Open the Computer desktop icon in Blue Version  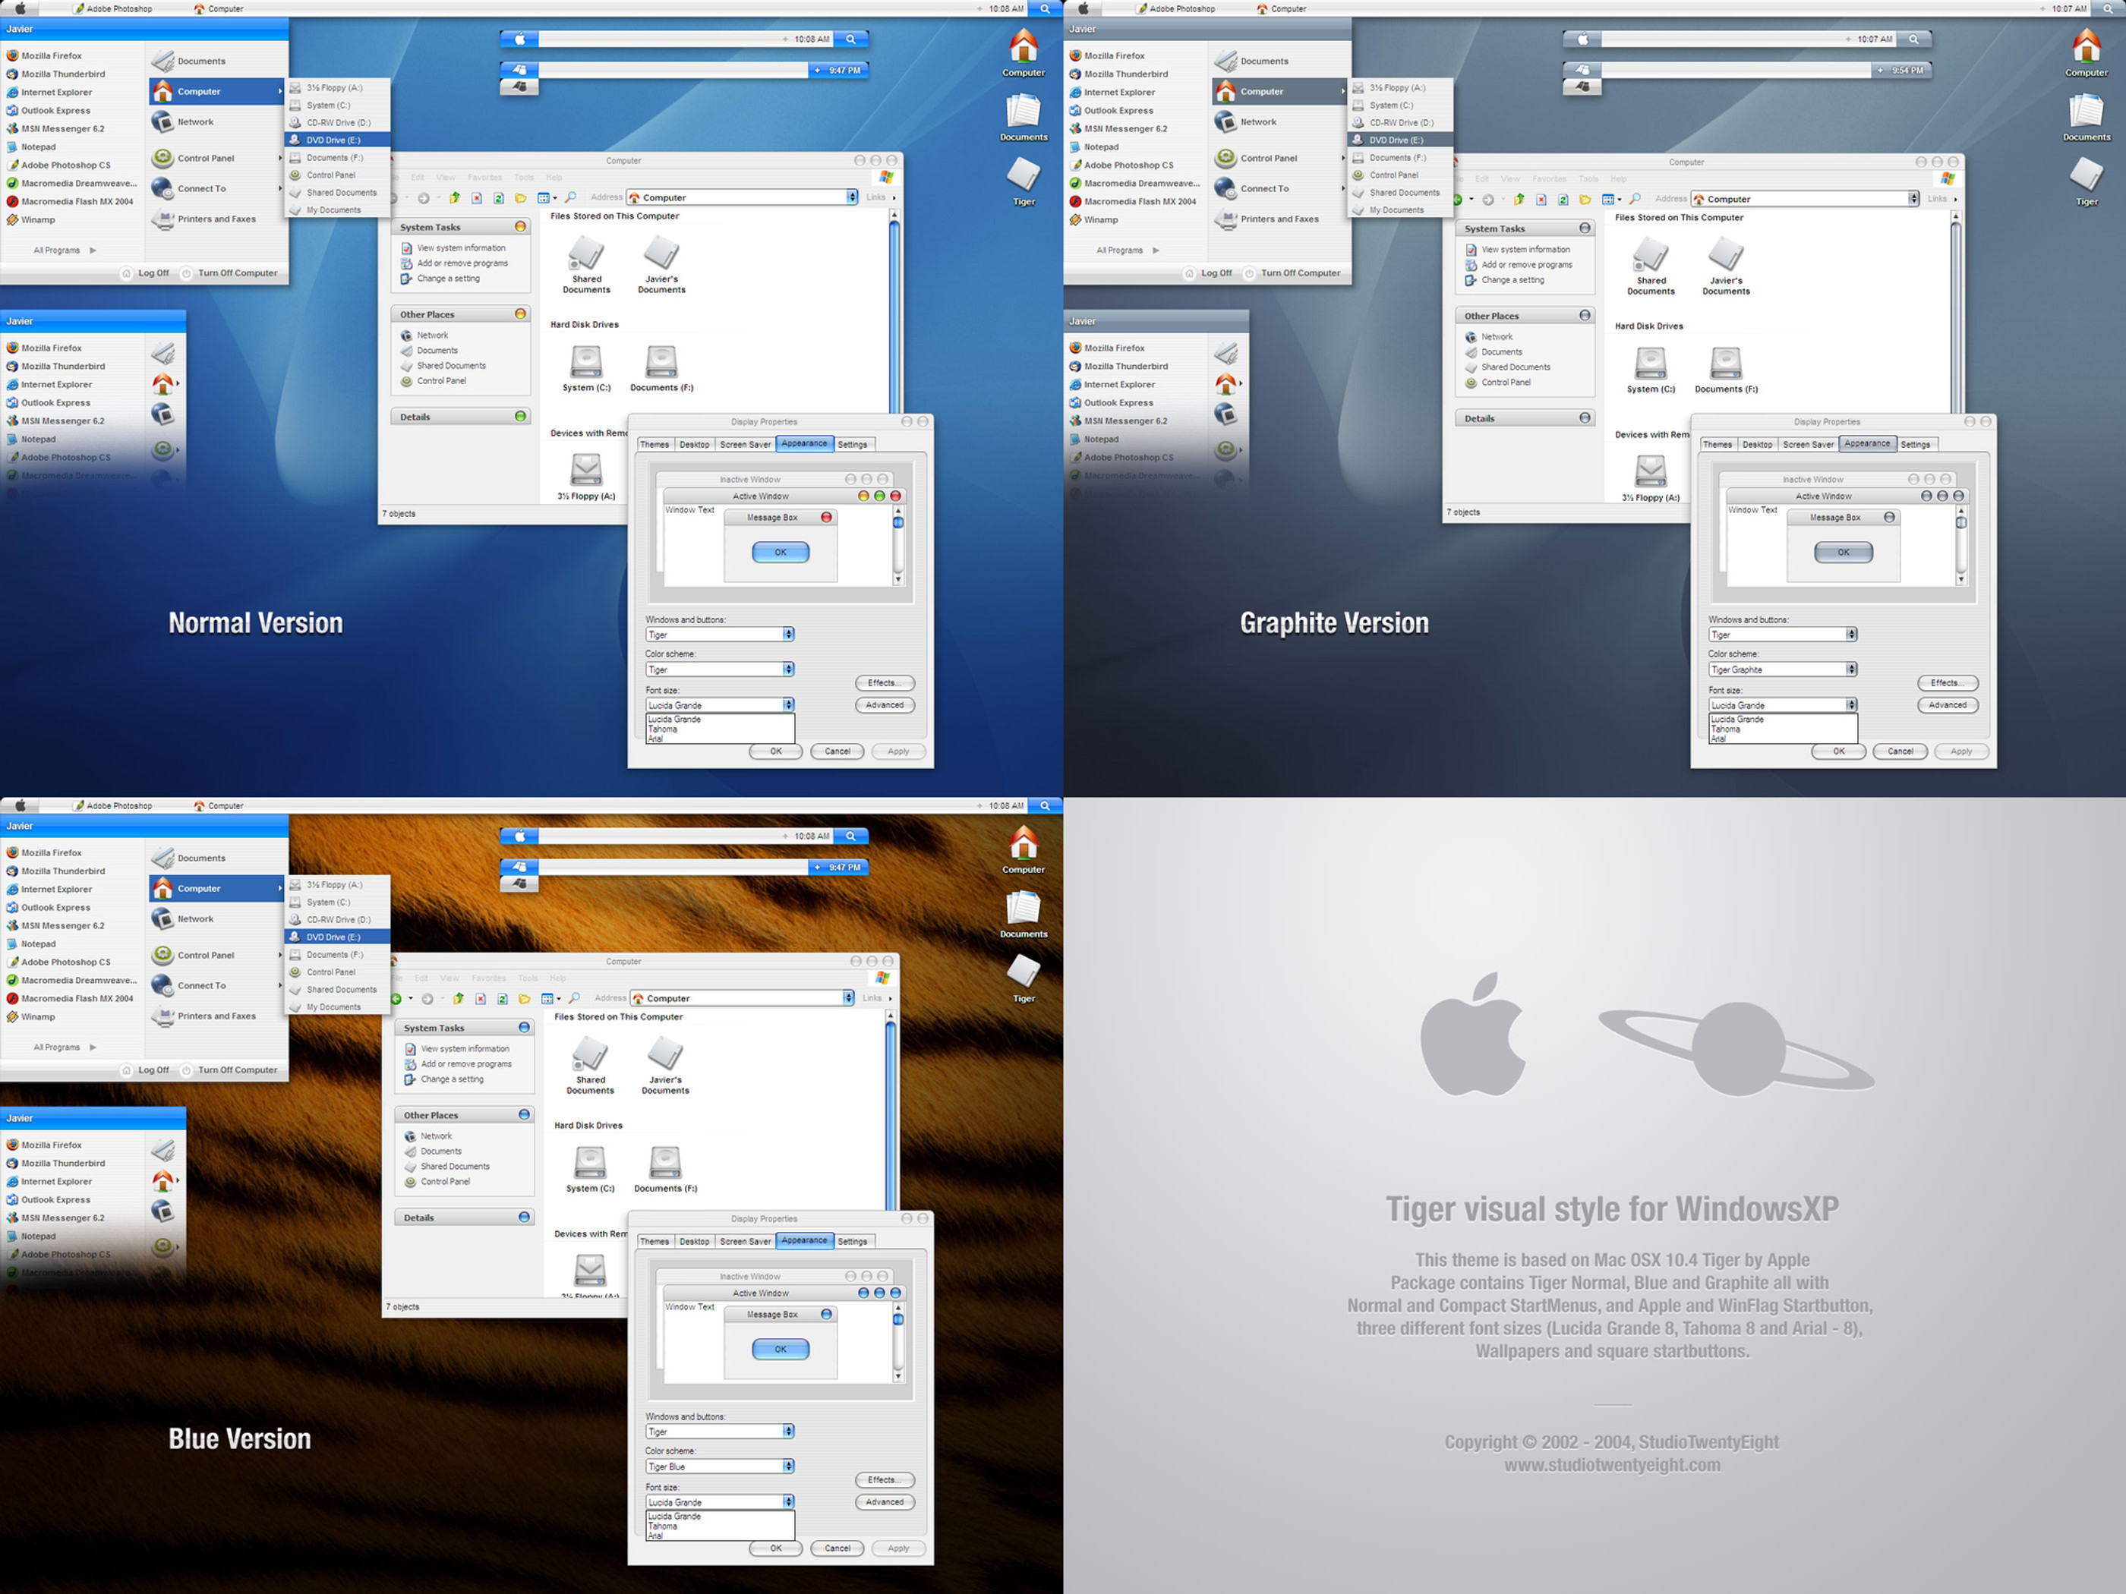tap(1024, 849)
